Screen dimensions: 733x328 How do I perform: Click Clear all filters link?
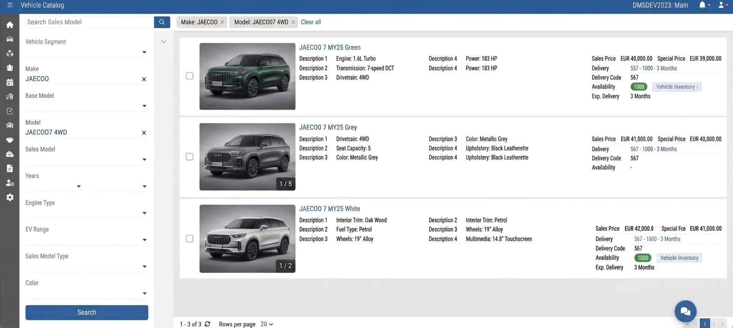point(311,22)
